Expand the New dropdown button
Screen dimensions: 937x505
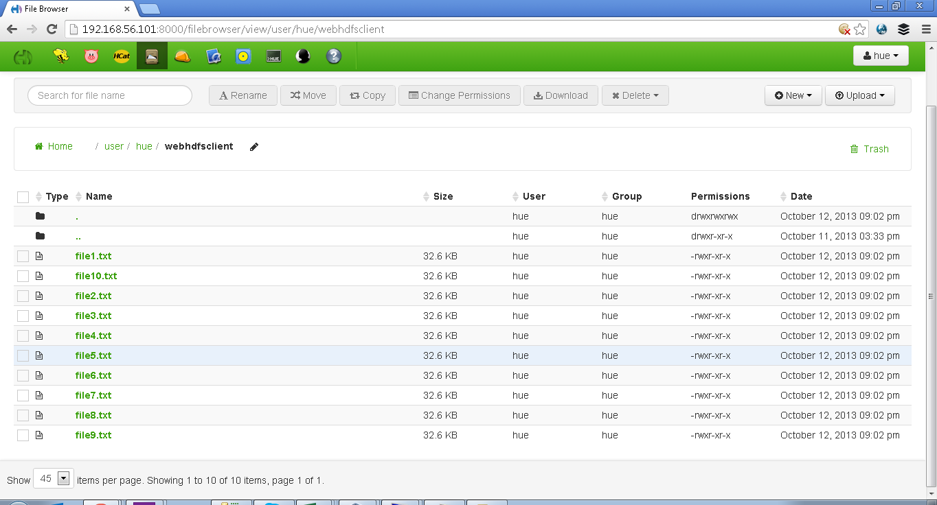coord(793,95)
